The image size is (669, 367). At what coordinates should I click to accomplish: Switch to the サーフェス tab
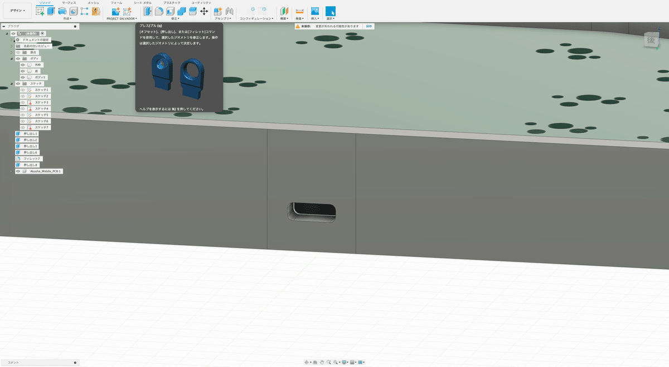[x=69, y=3]
